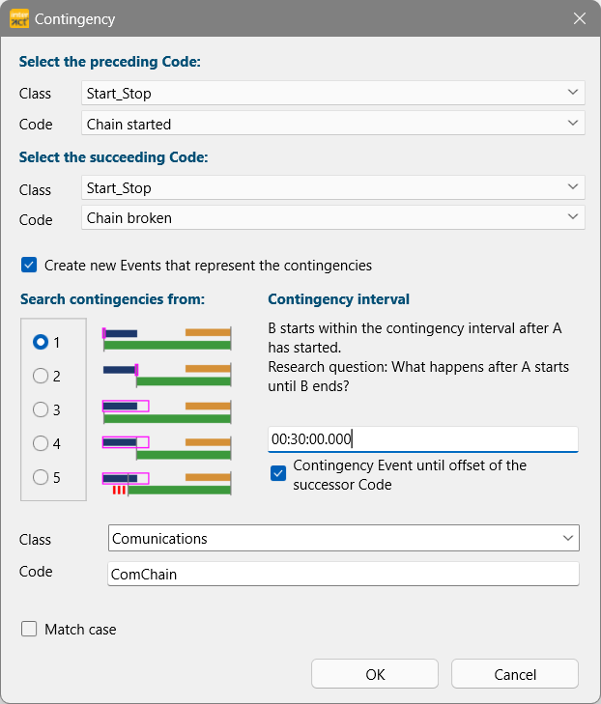
Task: Click the Cancel button
Action: pyautogui.click(x=515, y=674)
